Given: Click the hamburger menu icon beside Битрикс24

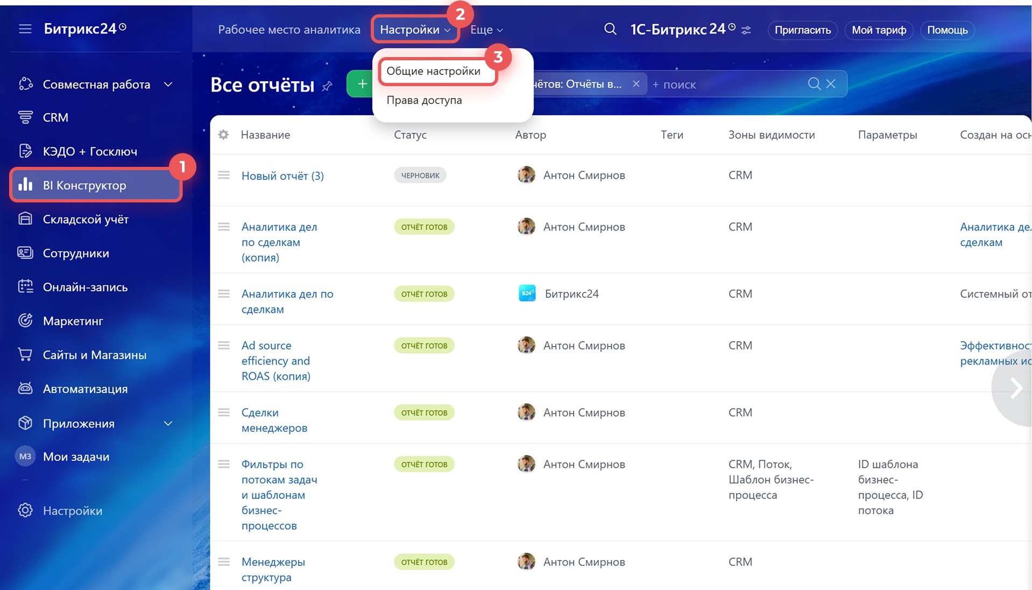Looking at the screenshot, I should [25, 29].
